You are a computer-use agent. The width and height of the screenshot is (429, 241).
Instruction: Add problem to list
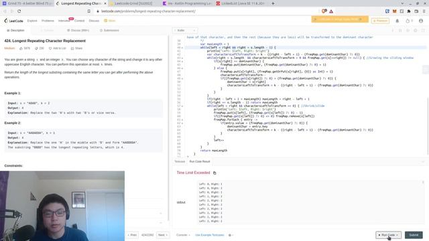(x=58, y=48)
